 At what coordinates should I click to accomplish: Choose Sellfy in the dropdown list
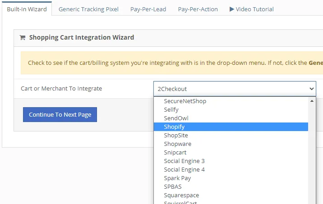[x=231, y=109]
